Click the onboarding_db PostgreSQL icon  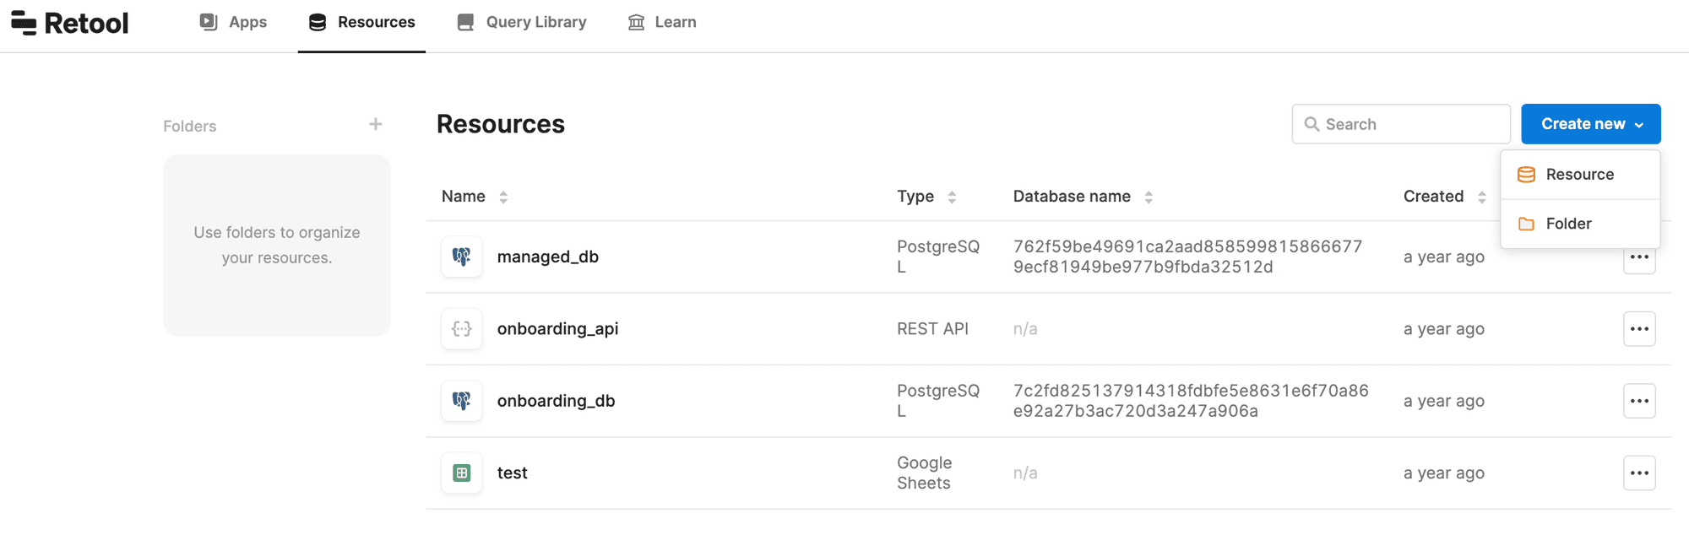point(462,401)
